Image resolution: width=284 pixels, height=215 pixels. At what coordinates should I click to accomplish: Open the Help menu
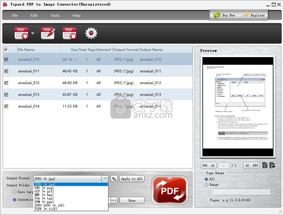pyautogui.click(x=77, y=15)
